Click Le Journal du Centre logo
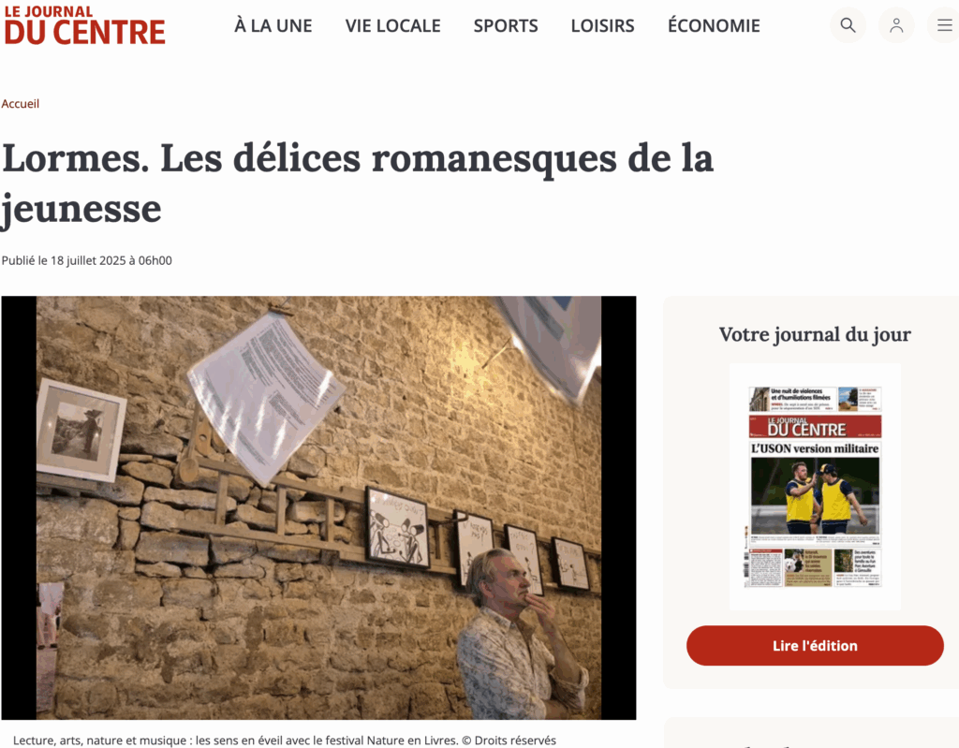The height and width of the screenshot is (748, 959). (84, 25)
